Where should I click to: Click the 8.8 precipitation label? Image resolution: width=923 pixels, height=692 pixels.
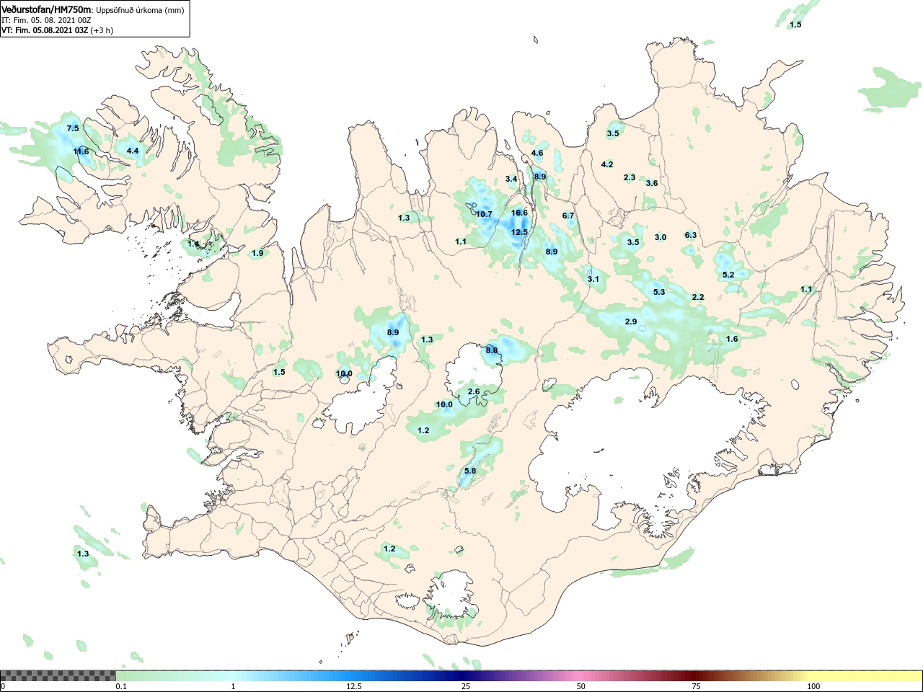pyautogui.click(x=492, y=350)
